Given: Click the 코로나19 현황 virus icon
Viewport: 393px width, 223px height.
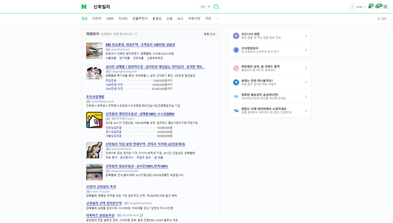Looking at the screenshot, I should [236, 36].
